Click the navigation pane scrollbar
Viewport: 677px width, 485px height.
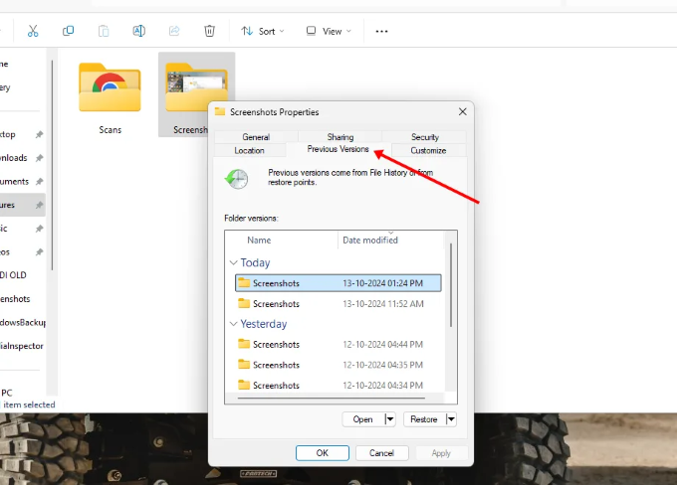point(52,166)
